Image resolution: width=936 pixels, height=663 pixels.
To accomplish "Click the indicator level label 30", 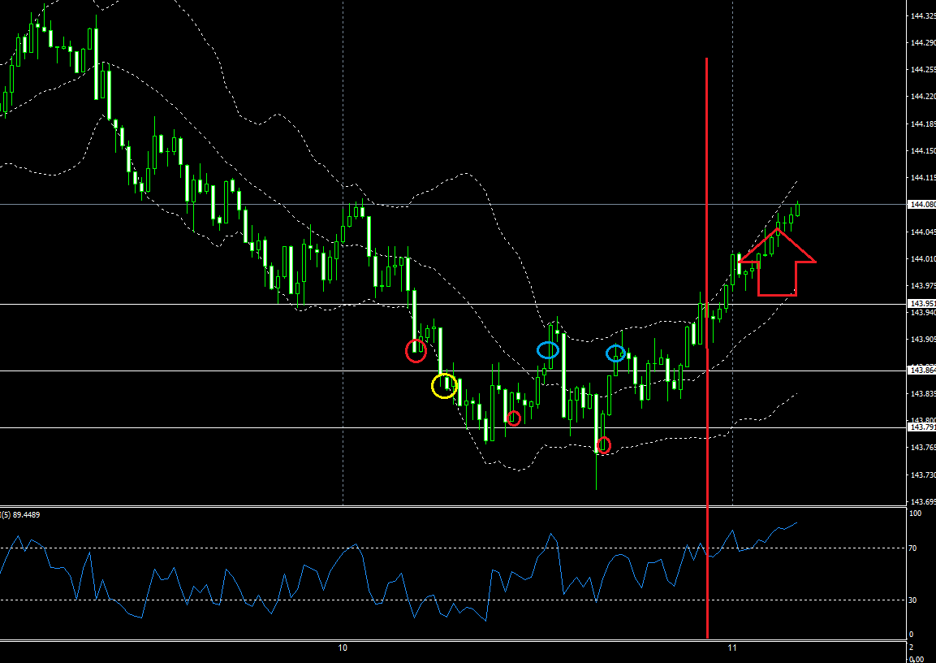I will pyautogui.click(x=912, y=600).
